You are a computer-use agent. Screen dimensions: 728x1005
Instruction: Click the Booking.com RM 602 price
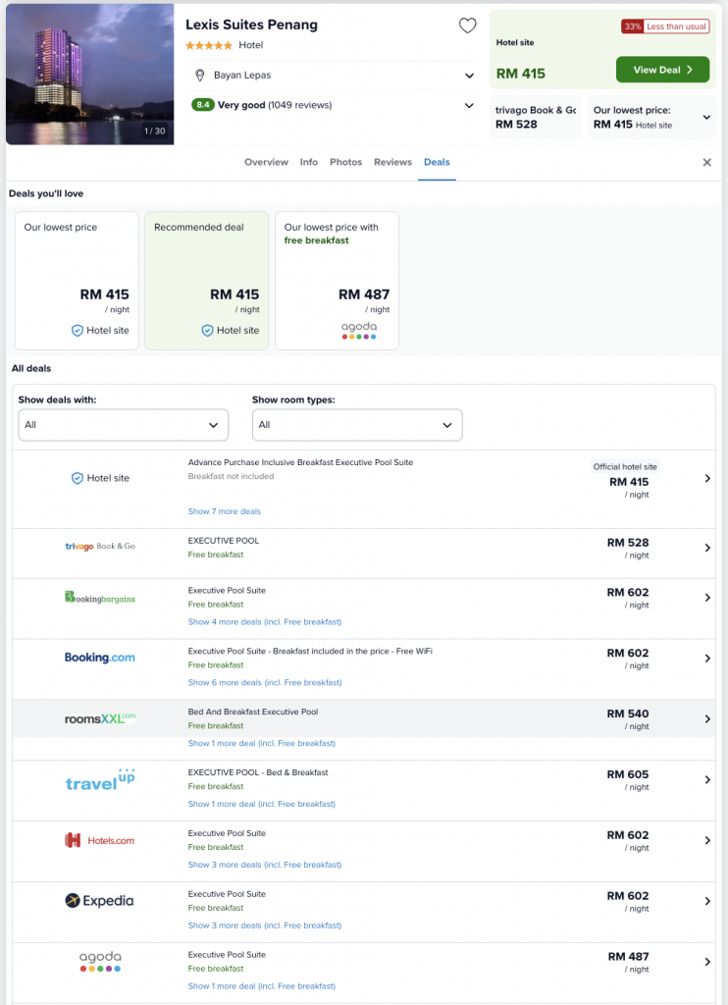point(628,653)
